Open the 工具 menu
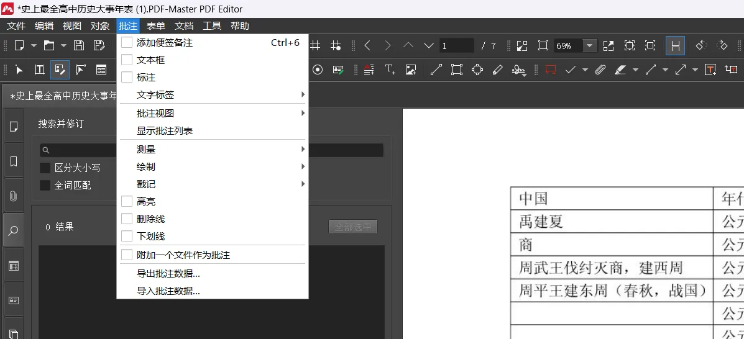Image resolution: width=744 pixels, height=339 pixels. [x=211, y=25]
